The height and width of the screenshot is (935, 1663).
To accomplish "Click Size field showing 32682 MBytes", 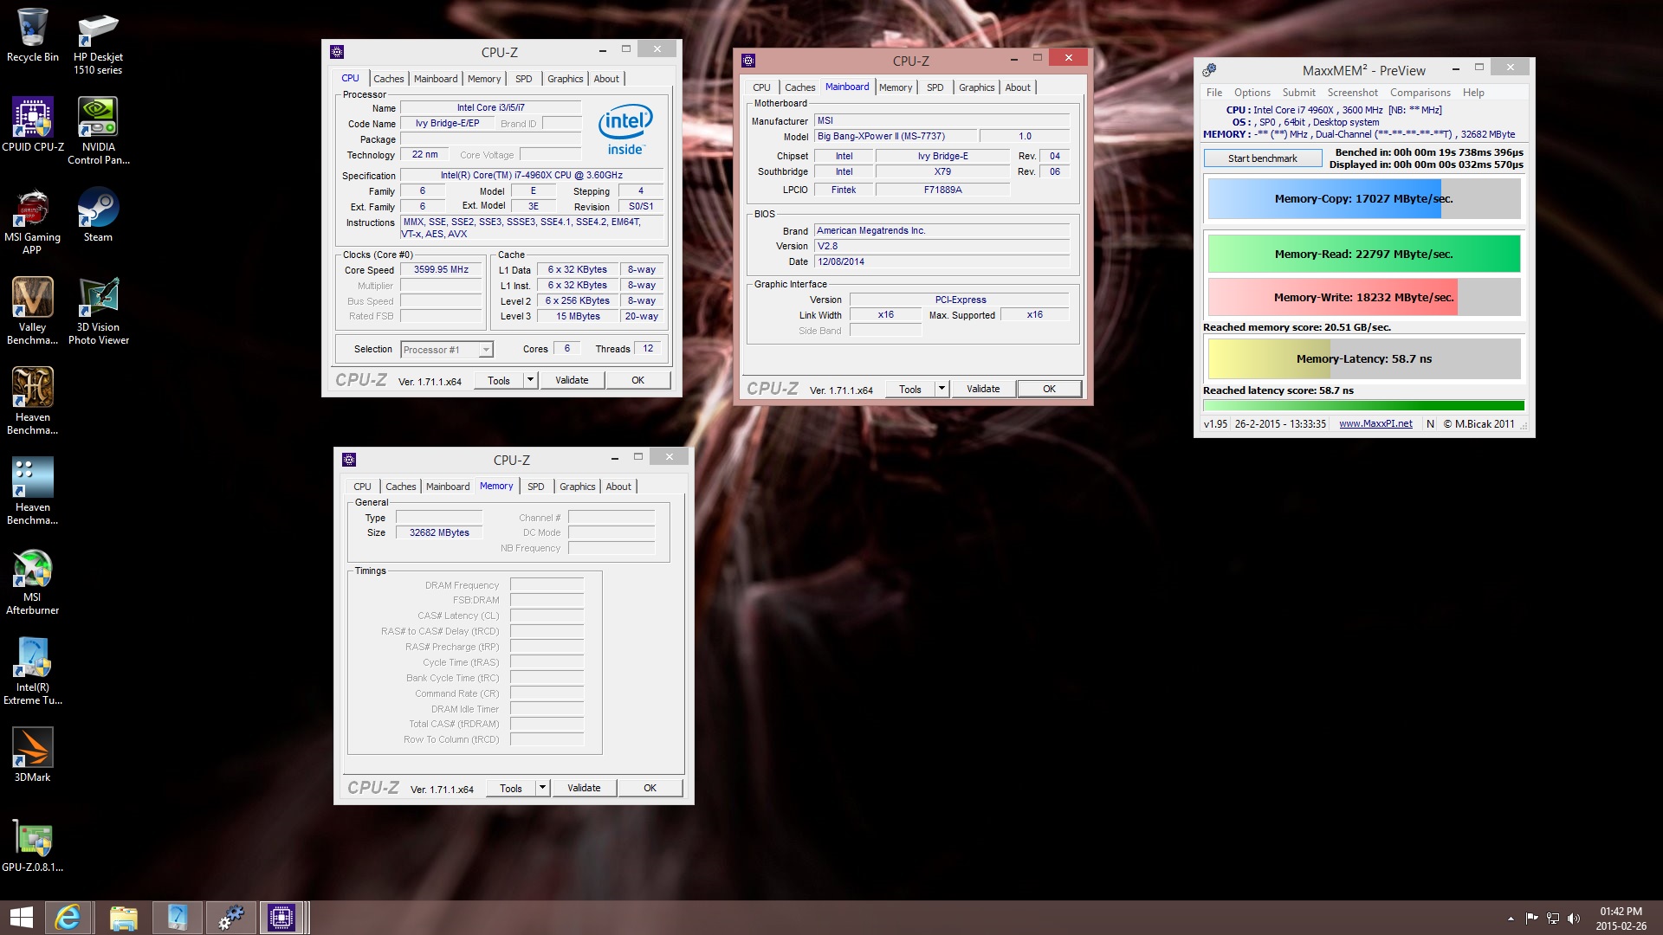I will click(439, 532).
